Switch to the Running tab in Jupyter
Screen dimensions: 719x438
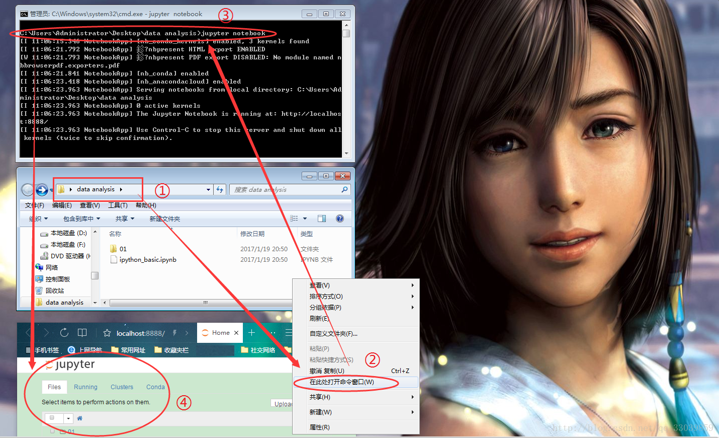point(85,387)
